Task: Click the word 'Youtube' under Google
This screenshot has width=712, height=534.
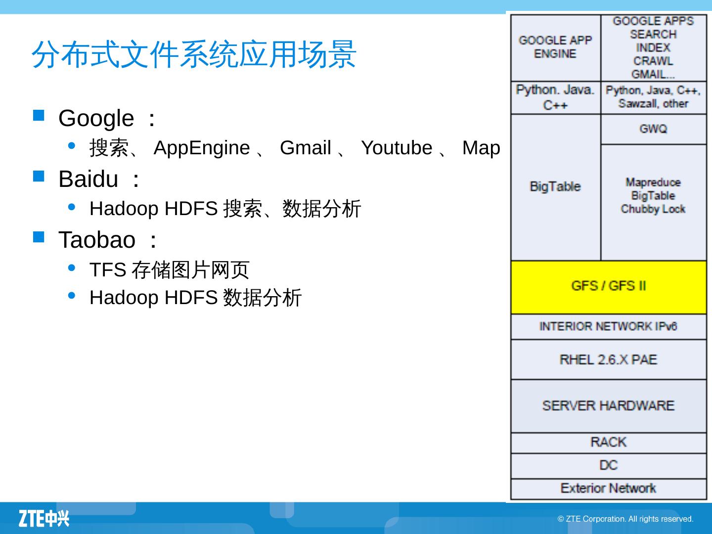Action: (397, 148)
